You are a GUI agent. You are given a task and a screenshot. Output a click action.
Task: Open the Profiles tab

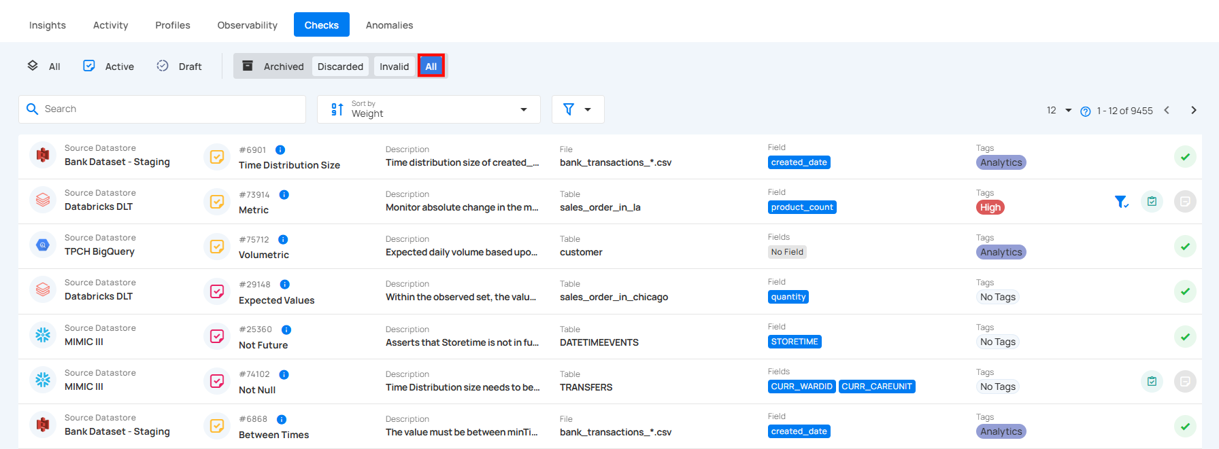click(173, 25)
